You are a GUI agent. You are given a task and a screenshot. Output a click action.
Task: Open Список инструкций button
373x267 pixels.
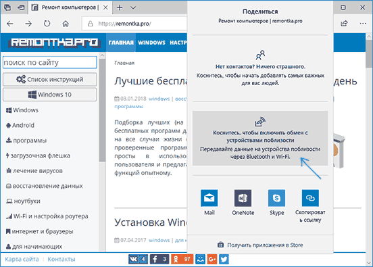click(50, 79)
